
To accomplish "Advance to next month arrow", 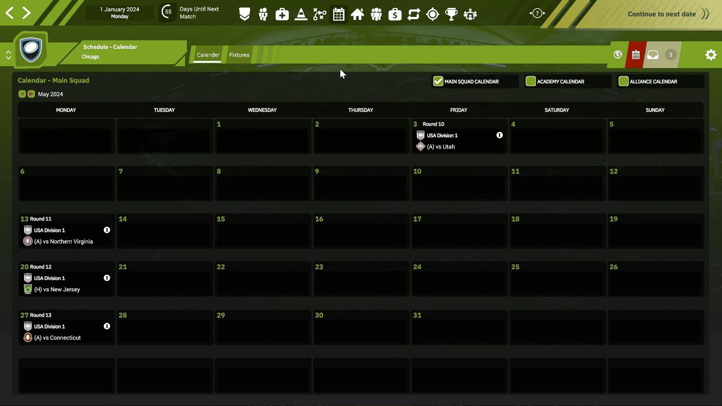I will [x=31, y=94].
